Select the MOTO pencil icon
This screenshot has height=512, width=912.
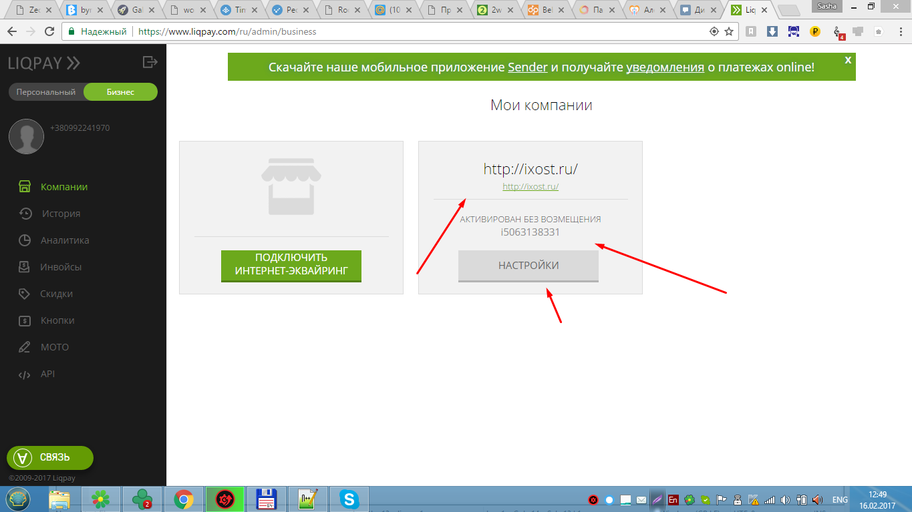[x=25, y=347]
